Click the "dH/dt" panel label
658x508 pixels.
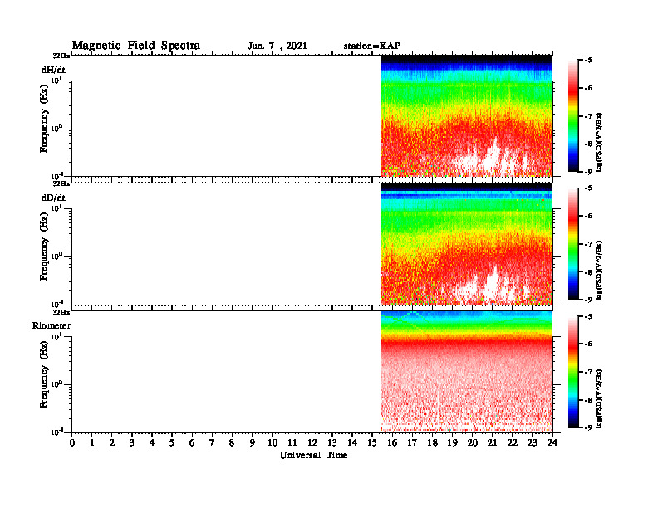53,70
